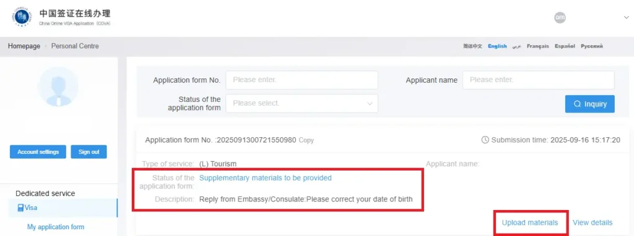Open Account settings
The image size is (634, 236).
pyautogui.click(x=38, y=152)
